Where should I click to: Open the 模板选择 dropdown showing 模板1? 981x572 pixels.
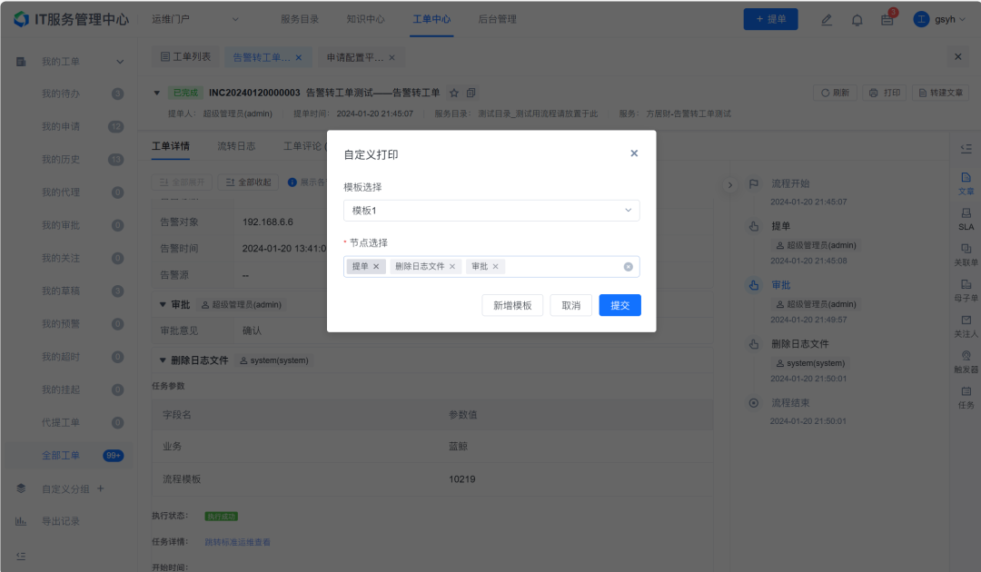[491, 211]
